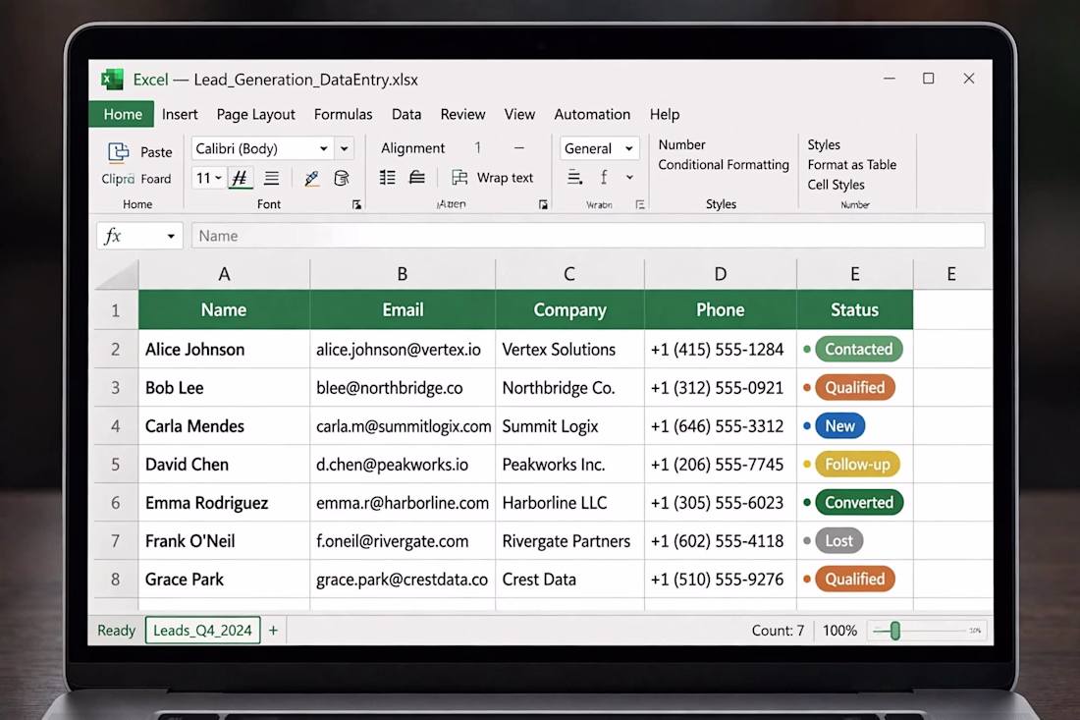Image resolution: width=1080 pixels, height=720 pixels.
Task: Click the dash icon right of Alignment
Action: point(519,148)
